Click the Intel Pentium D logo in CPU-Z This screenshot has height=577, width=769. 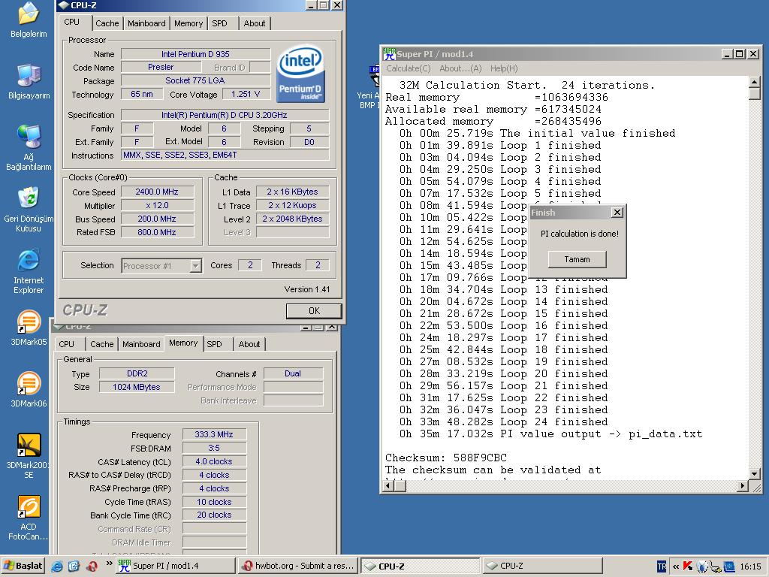coord(300,74)
